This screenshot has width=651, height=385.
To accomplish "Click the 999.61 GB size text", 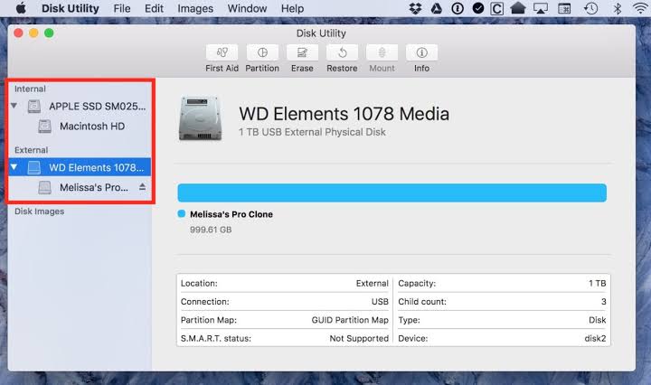I will point(211,230).
